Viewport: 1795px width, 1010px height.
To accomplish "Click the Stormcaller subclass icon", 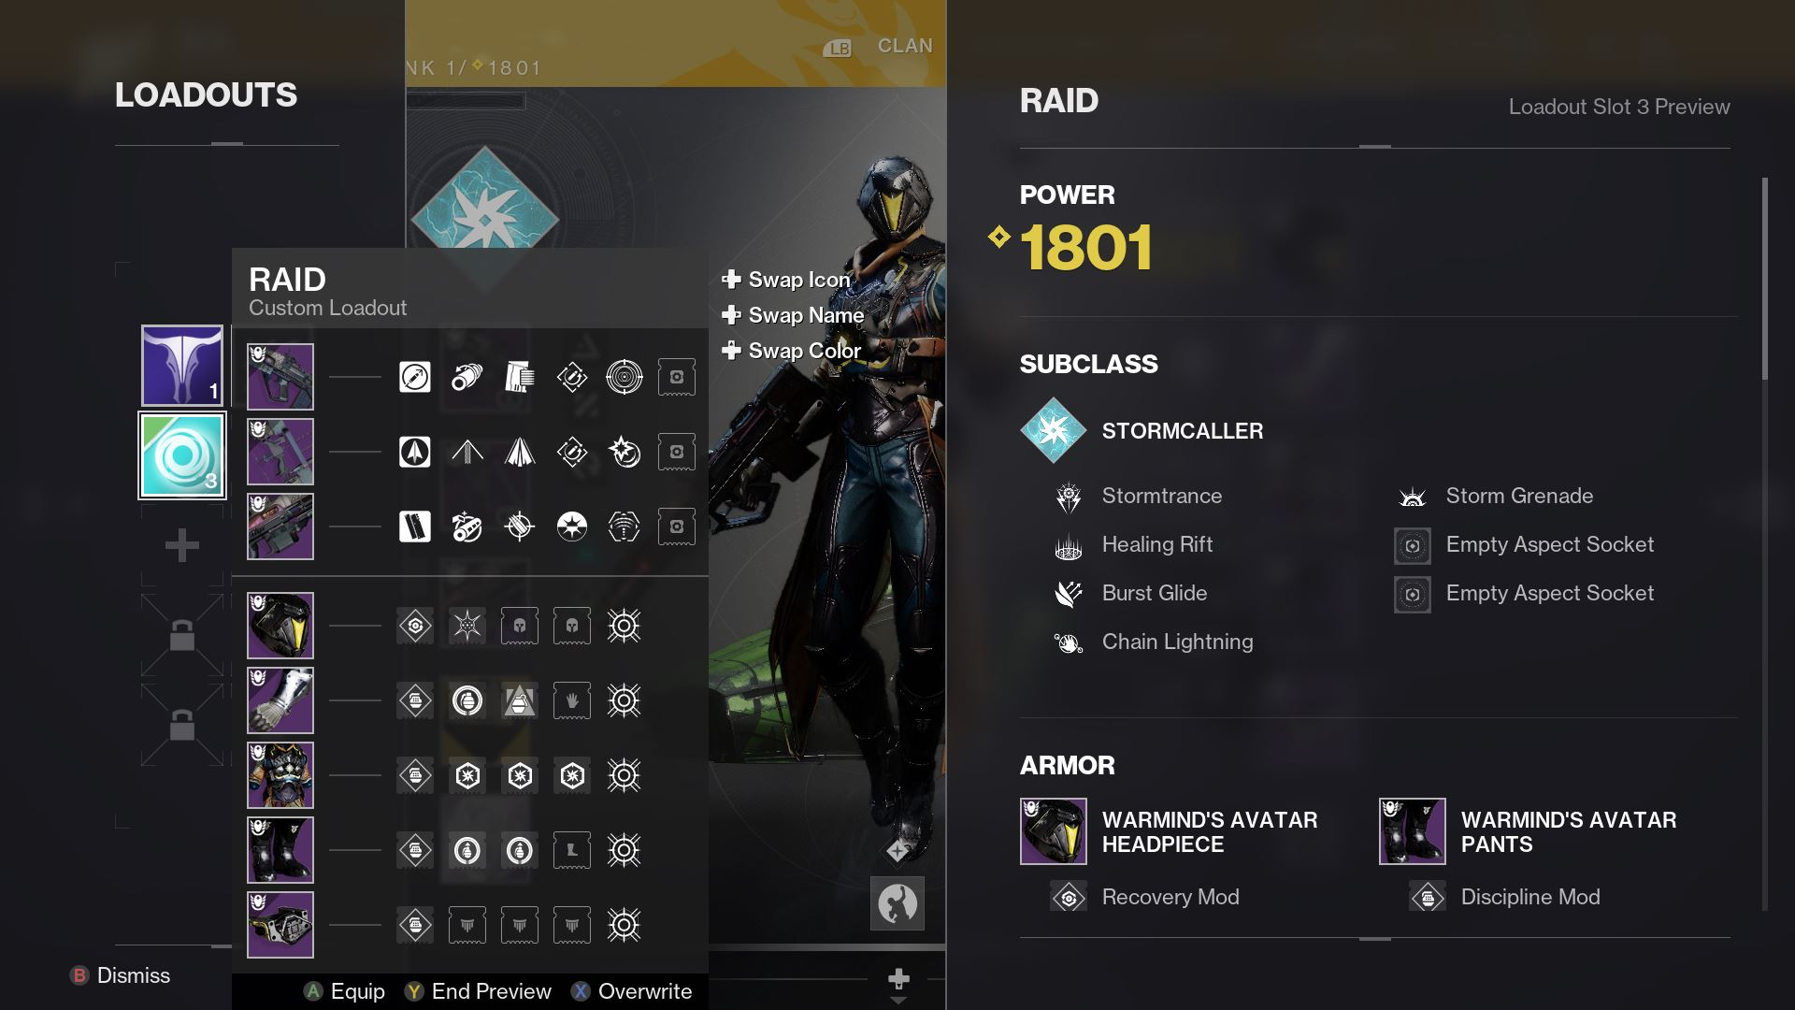I will coord(1053,429).
